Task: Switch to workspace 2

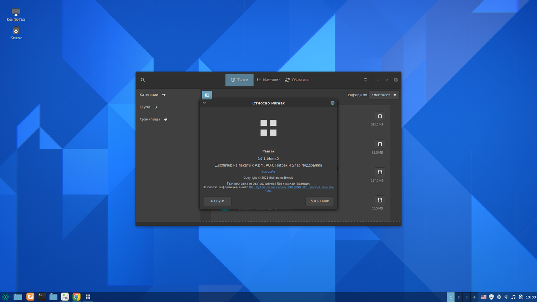Action: pyautogui.click(x=459, y=297)
